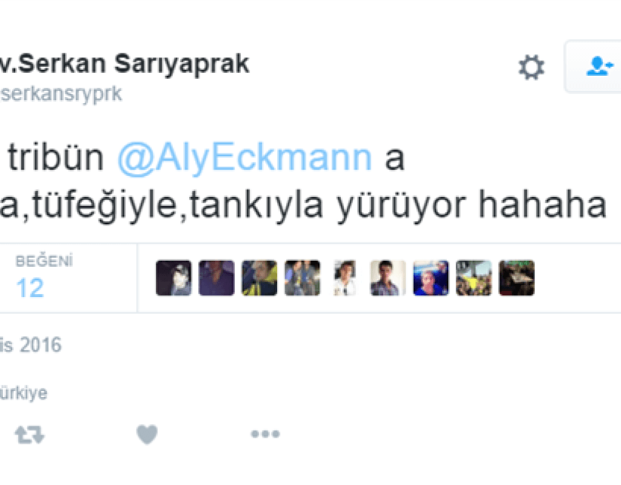Open the third liker's yellow-jersey avatar
621x485 pixels.
tap(260, 278)
